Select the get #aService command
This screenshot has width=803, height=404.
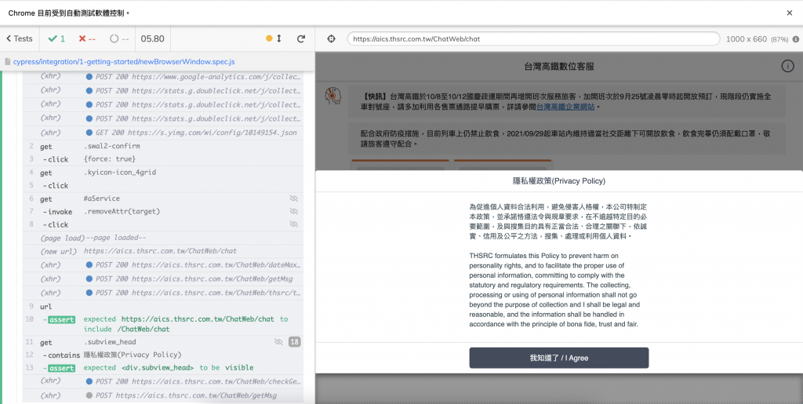tap(163, 198)
